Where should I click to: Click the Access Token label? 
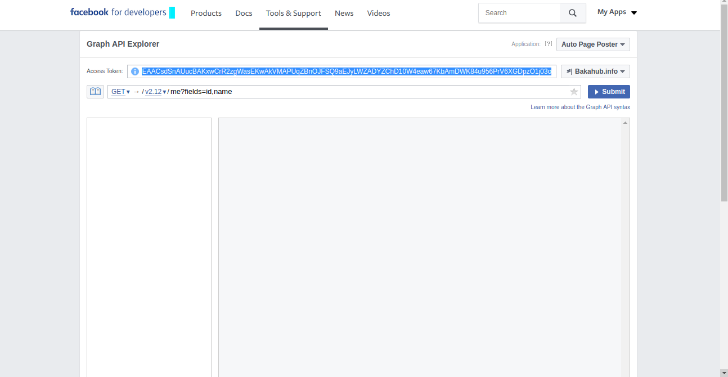[x=105, y=71]
